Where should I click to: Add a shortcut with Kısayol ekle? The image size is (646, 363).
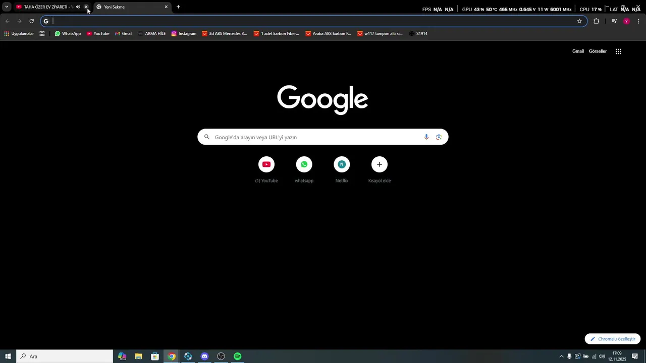click(x=380, y=169)
